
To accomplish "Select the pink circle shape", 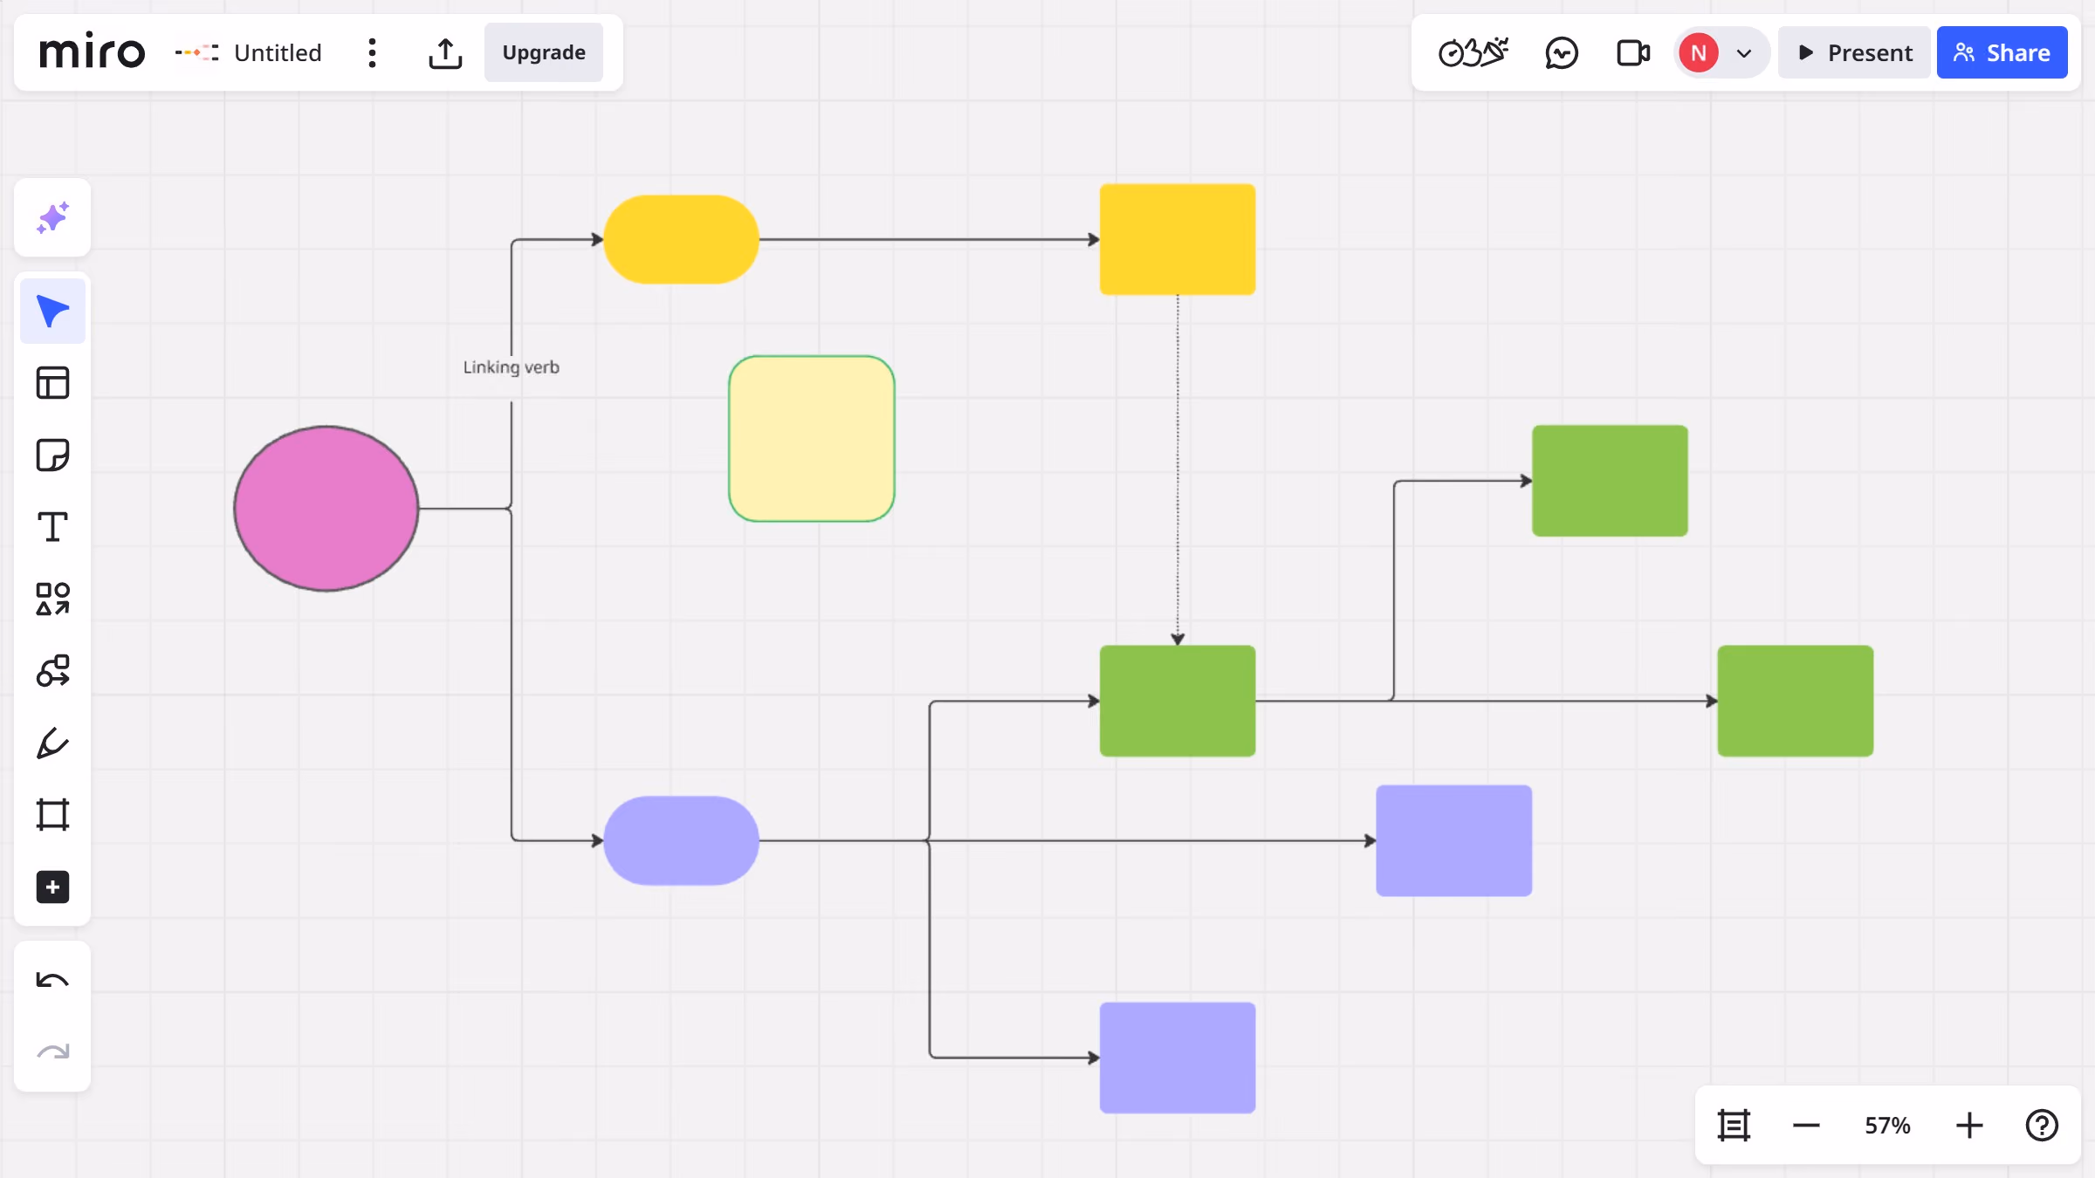I will (326, 508).
